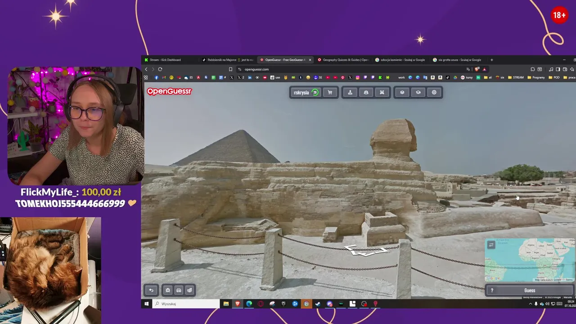The height and width of the screenshot is (324, 576).
Task: Click the music note icon in browser toolbar
Action: [x=551, y=69]
